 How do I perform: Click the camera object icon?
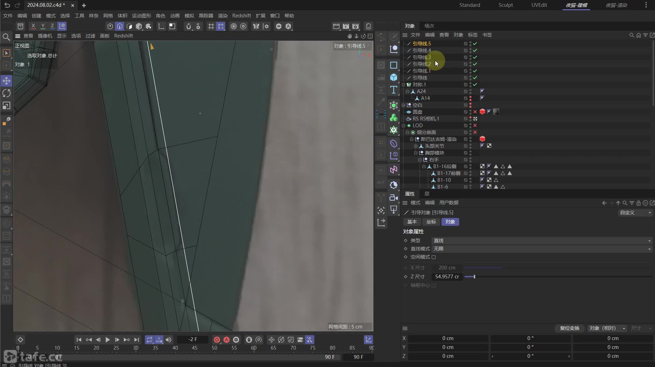coord(394,197)
